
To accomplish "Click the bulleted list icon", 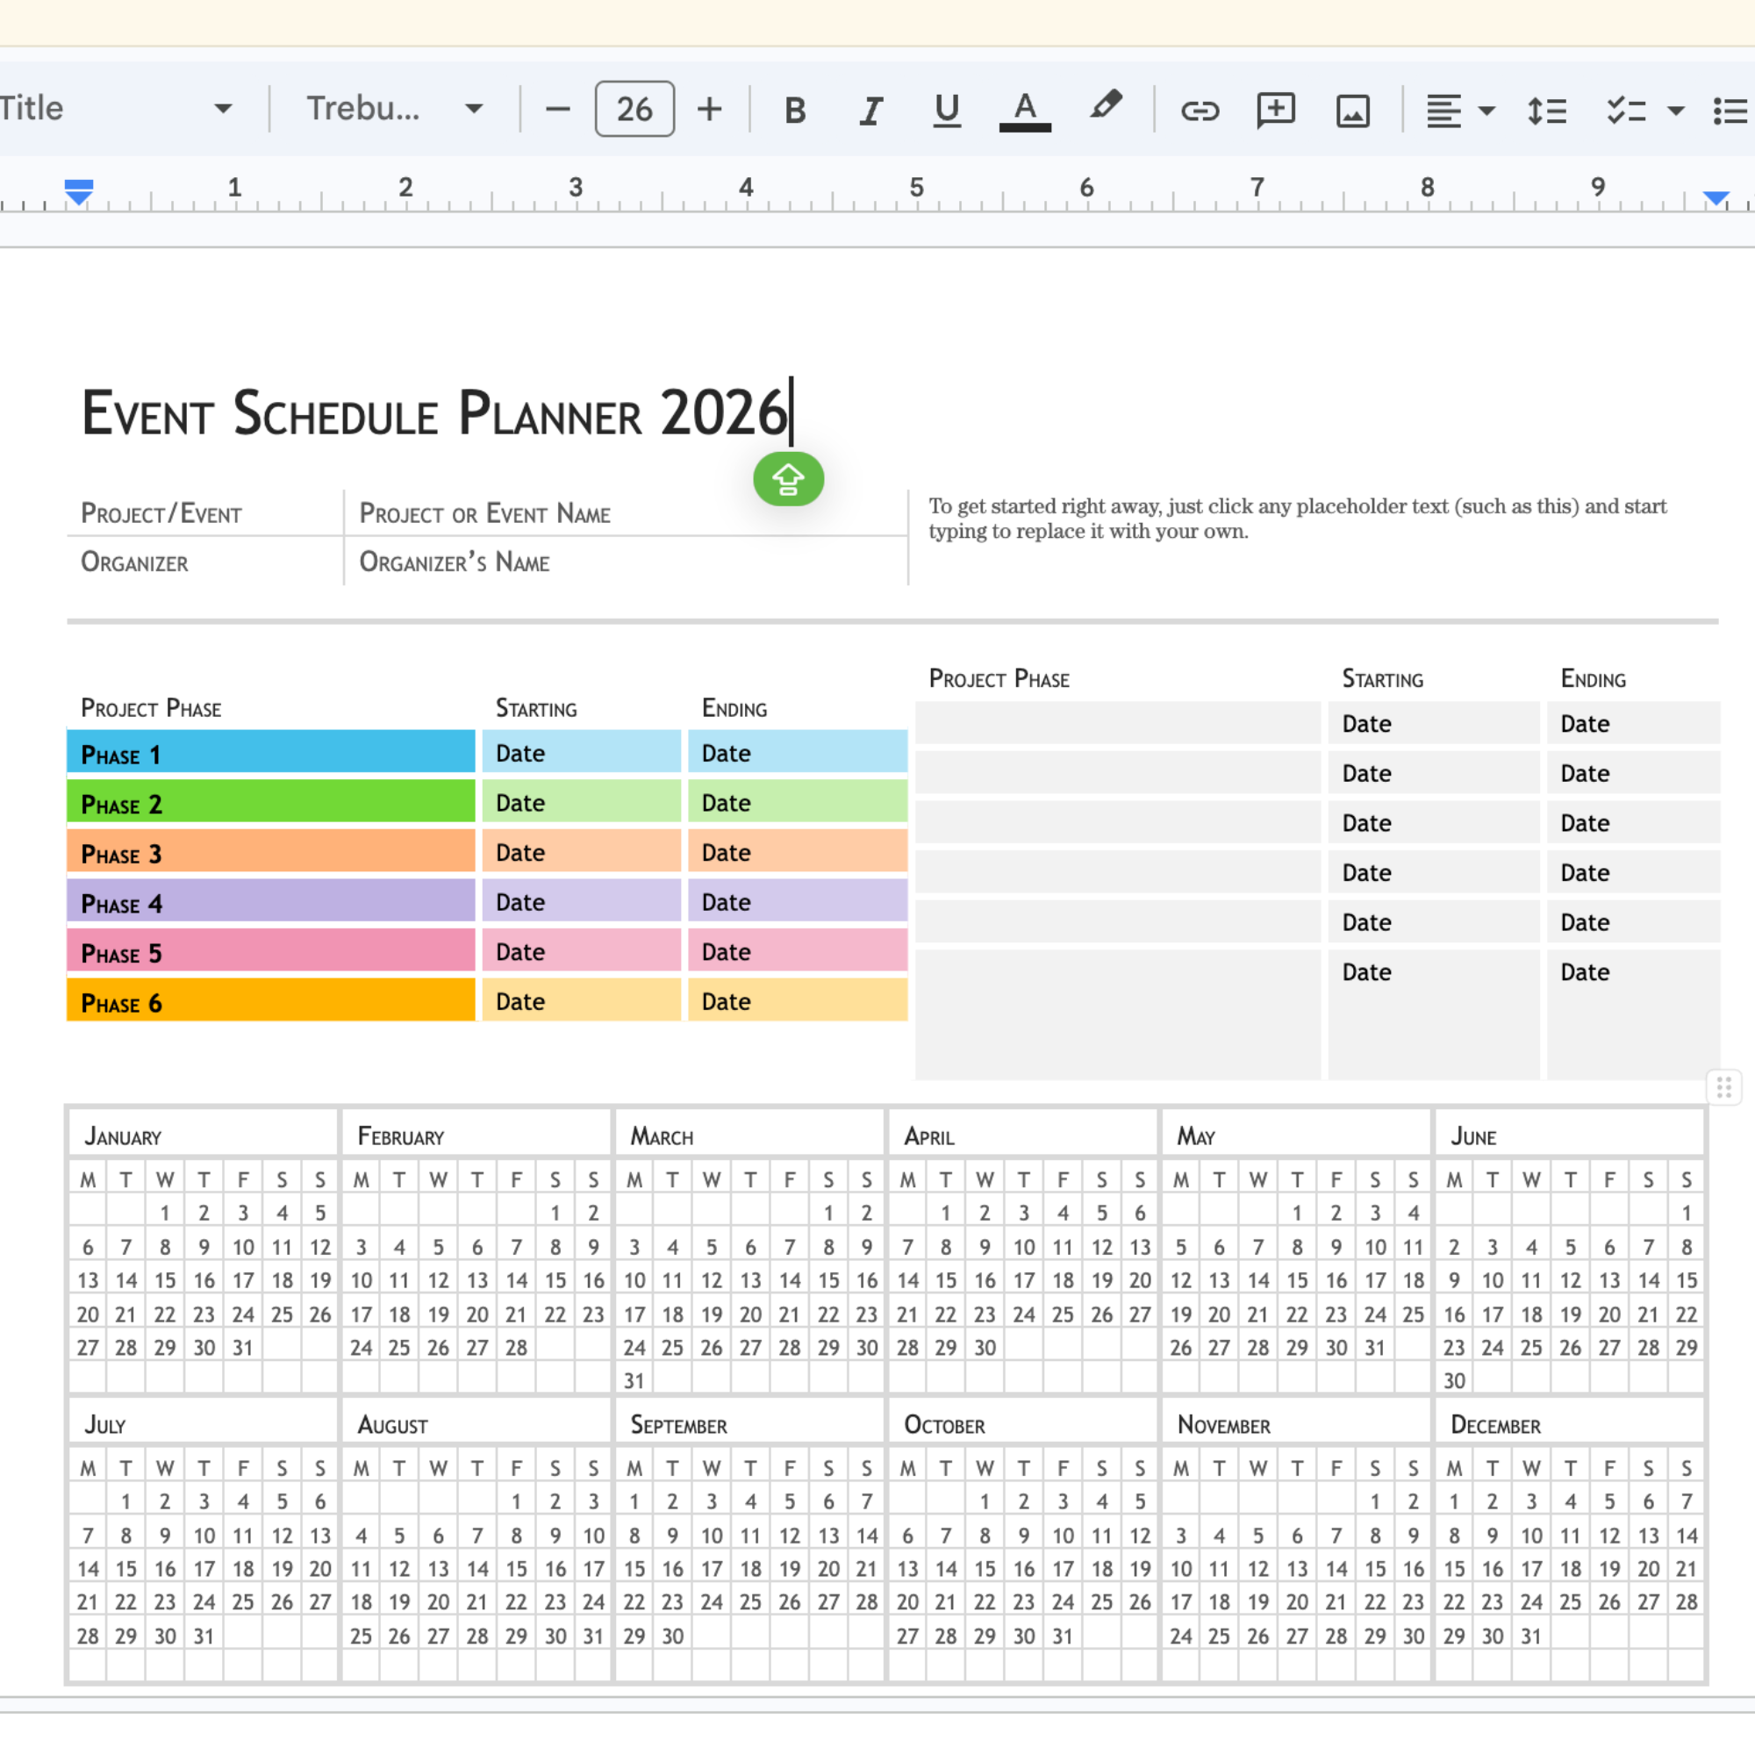I will click(x=1730, y=110).
